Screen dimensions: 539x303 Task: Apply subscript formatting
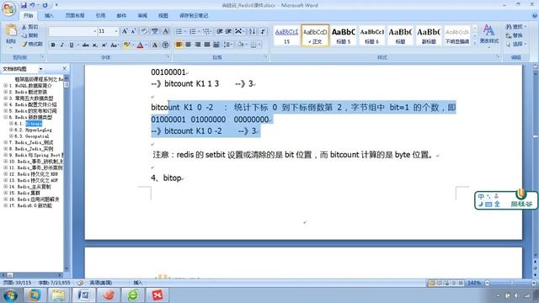click(95, 45)
